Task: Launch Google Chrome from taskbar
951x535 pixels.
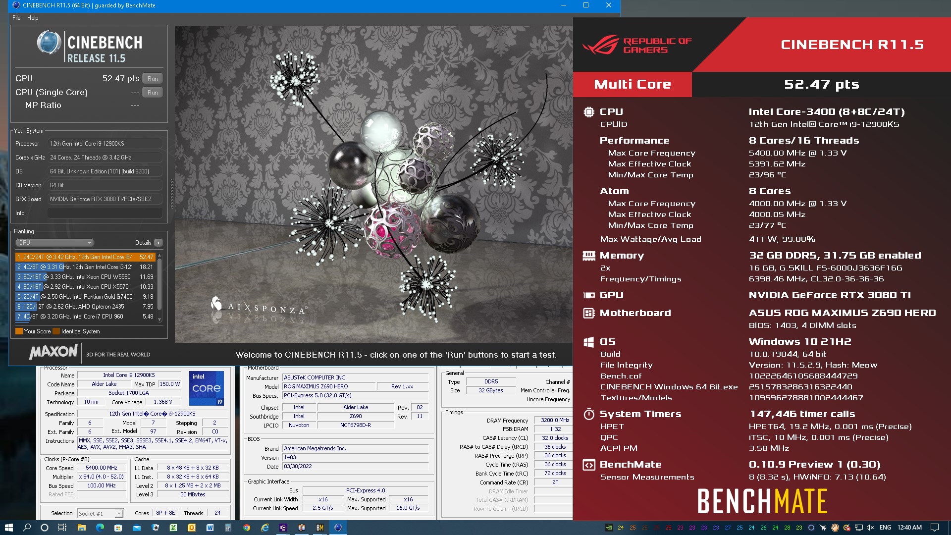Action: pos(247,528)
